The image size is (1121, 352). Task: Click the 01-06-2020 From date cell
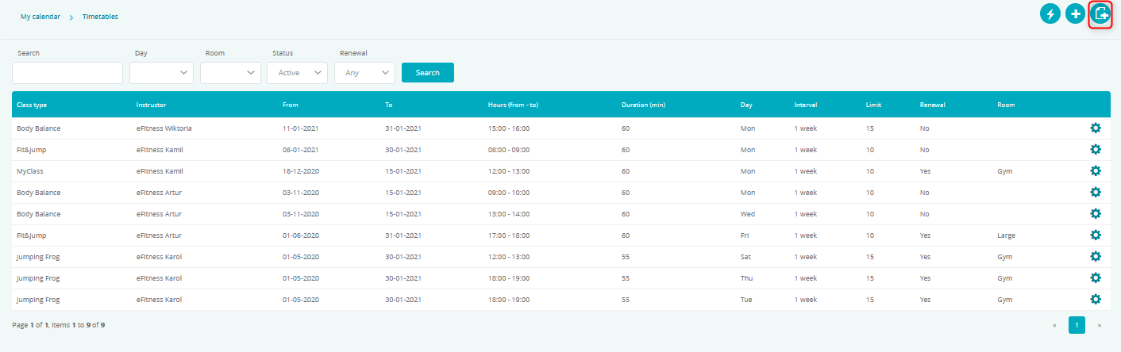[x=301, y=235]
